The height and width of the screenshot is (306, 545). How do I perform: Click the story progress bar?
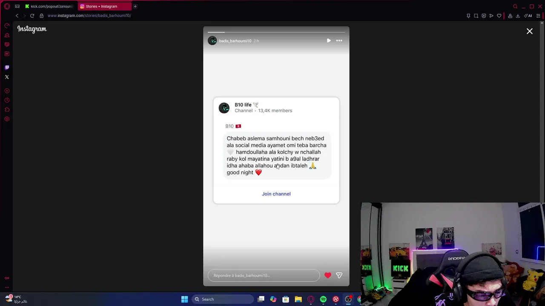276,32
